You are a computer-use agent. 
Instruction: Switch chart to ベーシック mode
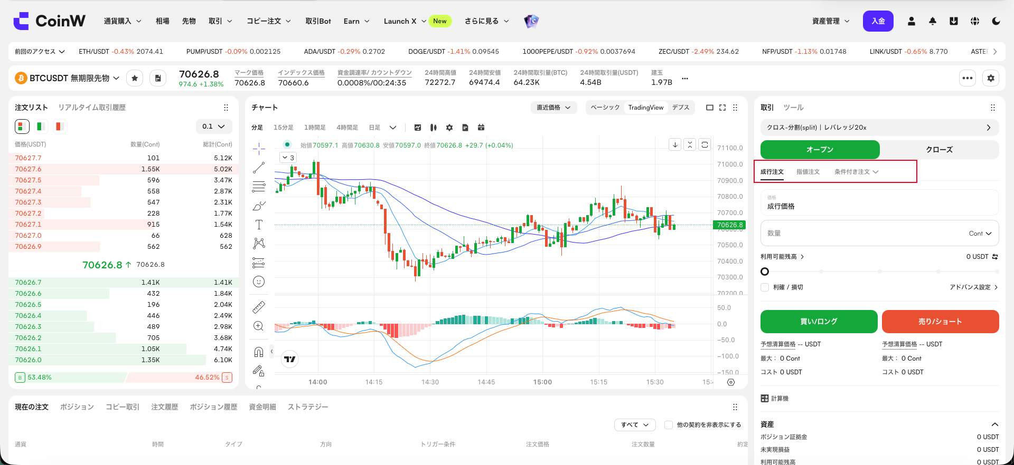tap(605, 108)
